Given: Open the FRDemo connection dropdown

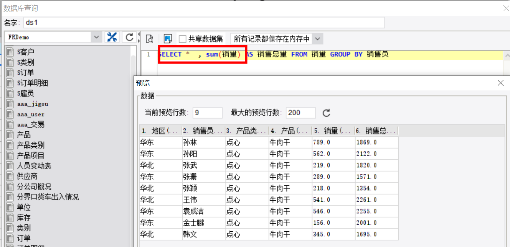Looking at the screenshot, I should pos(96,37).
